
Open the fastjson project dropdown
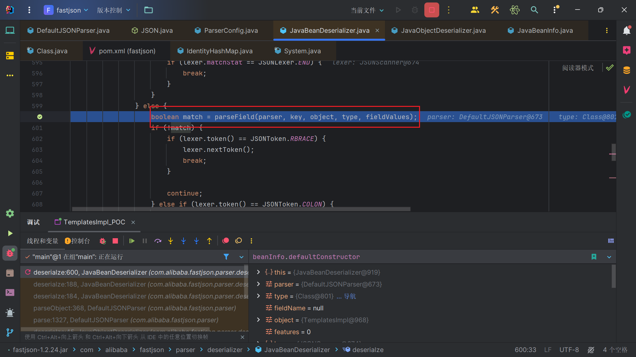click(x=66, y=10)
